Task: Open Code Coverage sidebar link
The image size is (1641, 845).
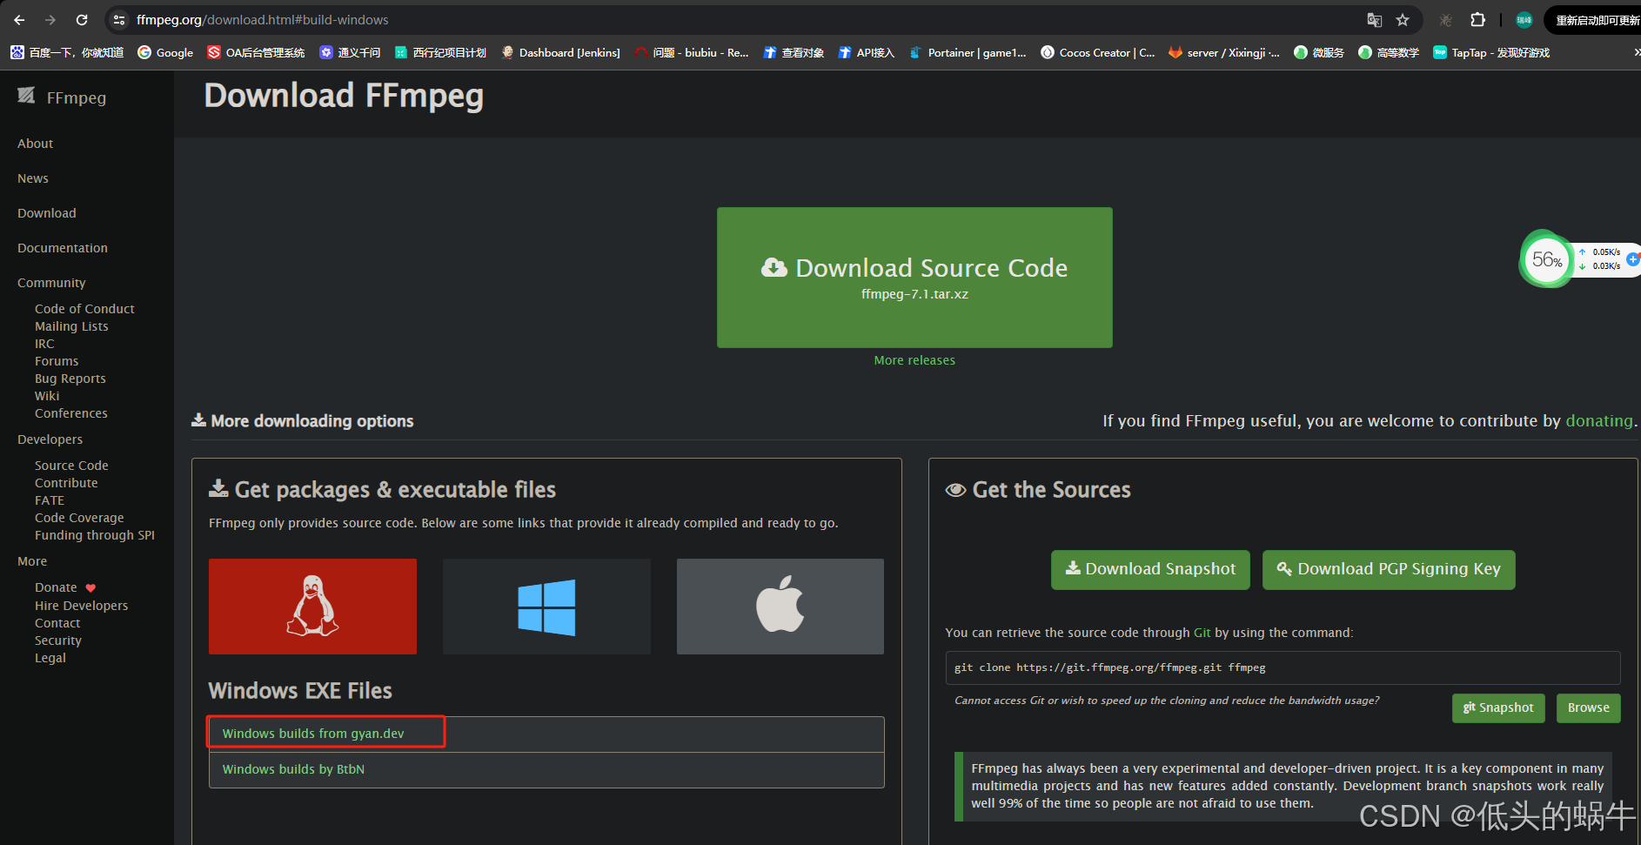Action: pyautogui.click(x=79, y=518)
